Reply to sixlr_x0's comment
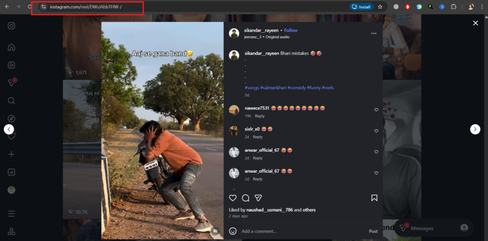 pyautogui.click(x=258, y=137)
